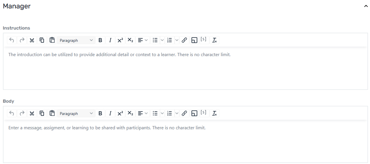Click Undo in the Instructions toolbar
Screen dimensions: 370x164
pos(12,40)
